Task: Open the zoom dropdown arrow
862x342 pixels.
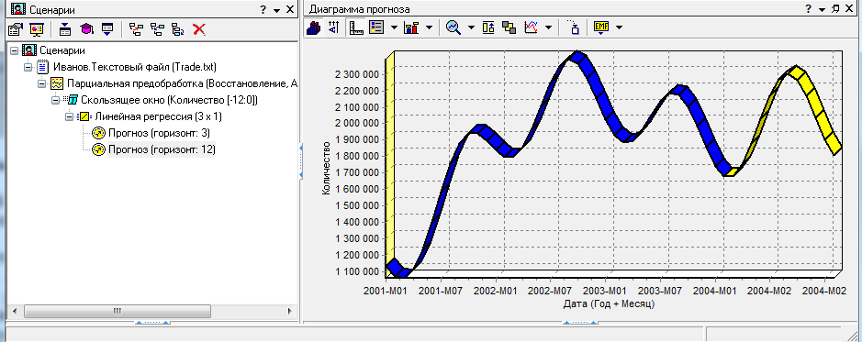Action: 471,28
